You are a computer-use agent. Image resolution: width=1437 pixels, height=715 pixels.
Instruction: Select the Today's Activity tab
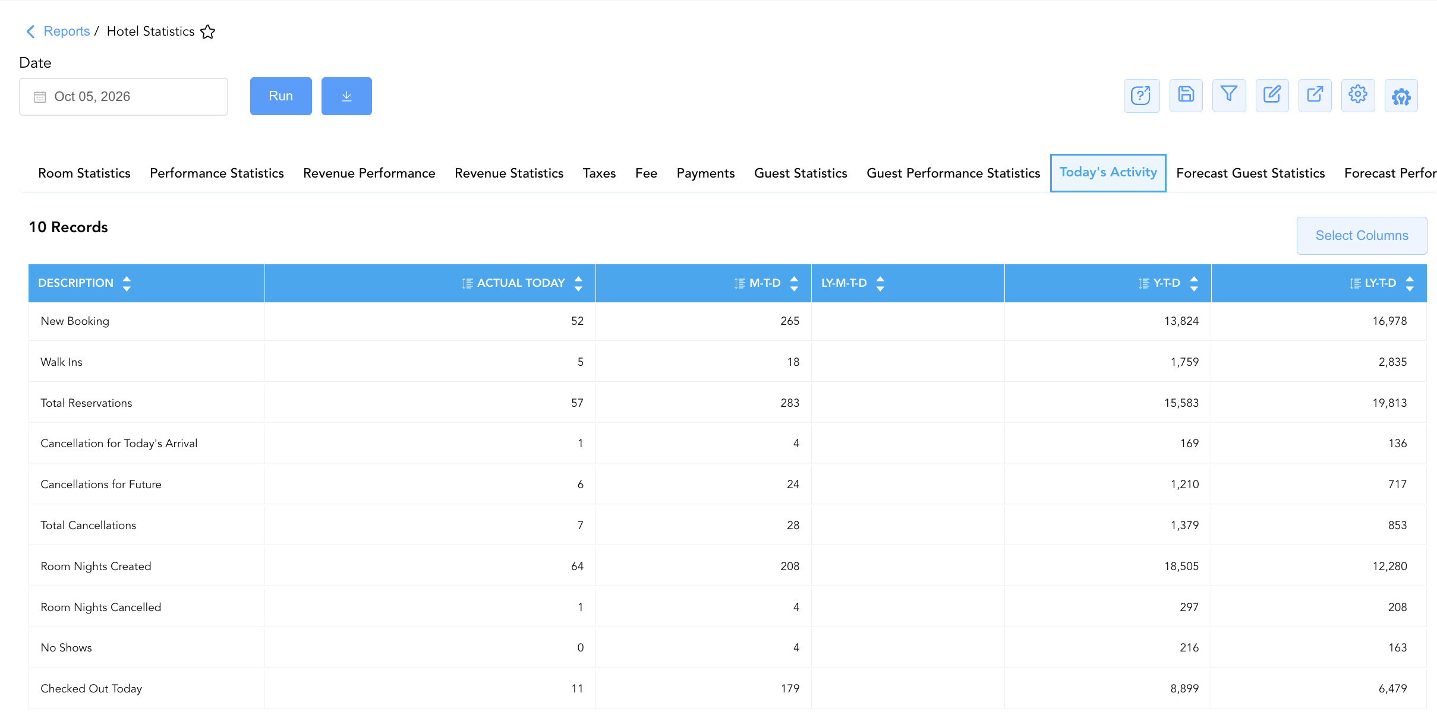(x=1108, y=173)
